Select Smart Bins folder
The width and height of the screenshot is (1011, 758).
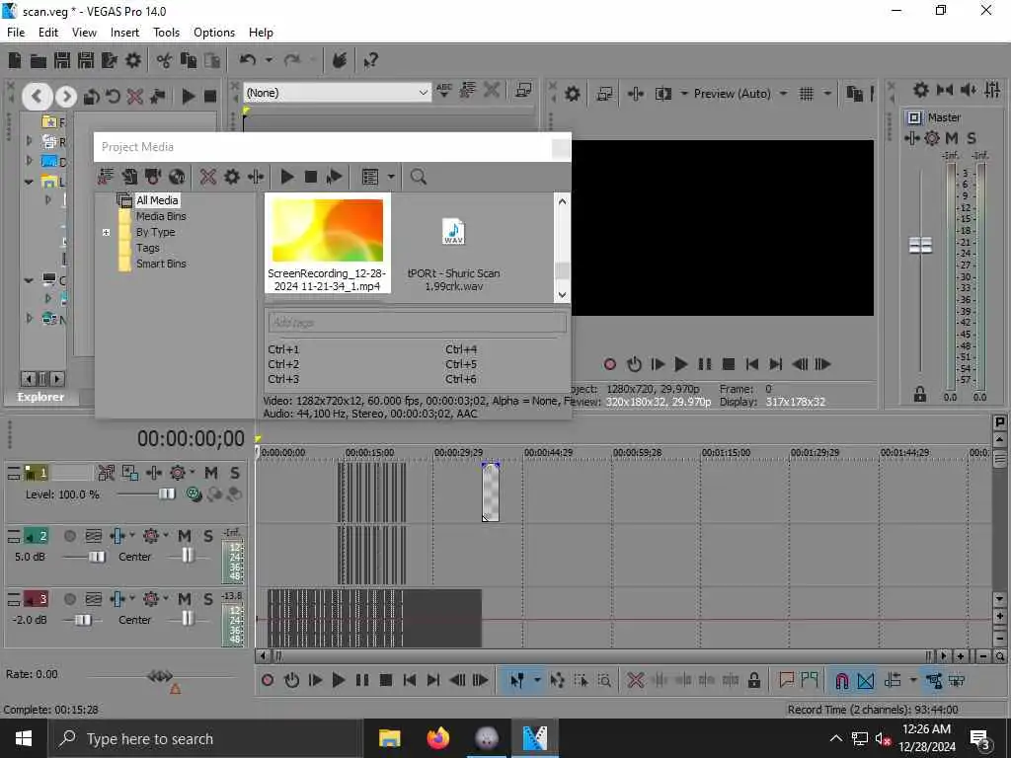coord(161,264)
